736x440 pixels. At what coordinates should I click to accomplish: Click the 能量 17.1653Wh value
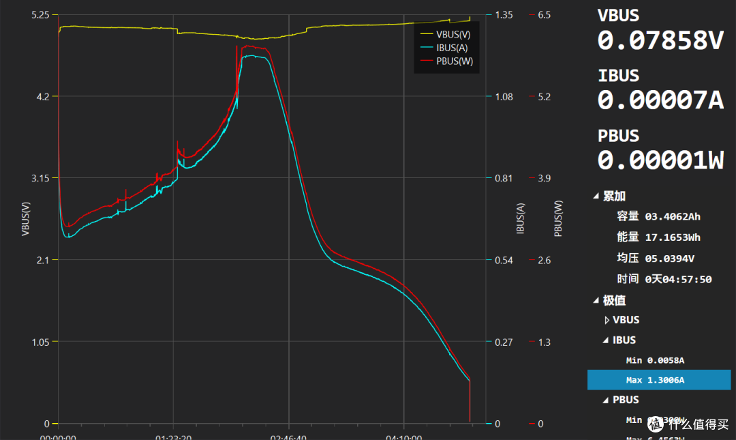click(x=672, y=237)
